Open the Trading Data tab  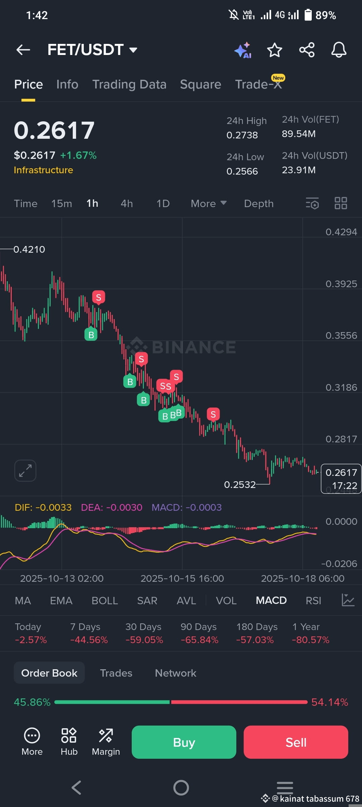click(129, 84)
